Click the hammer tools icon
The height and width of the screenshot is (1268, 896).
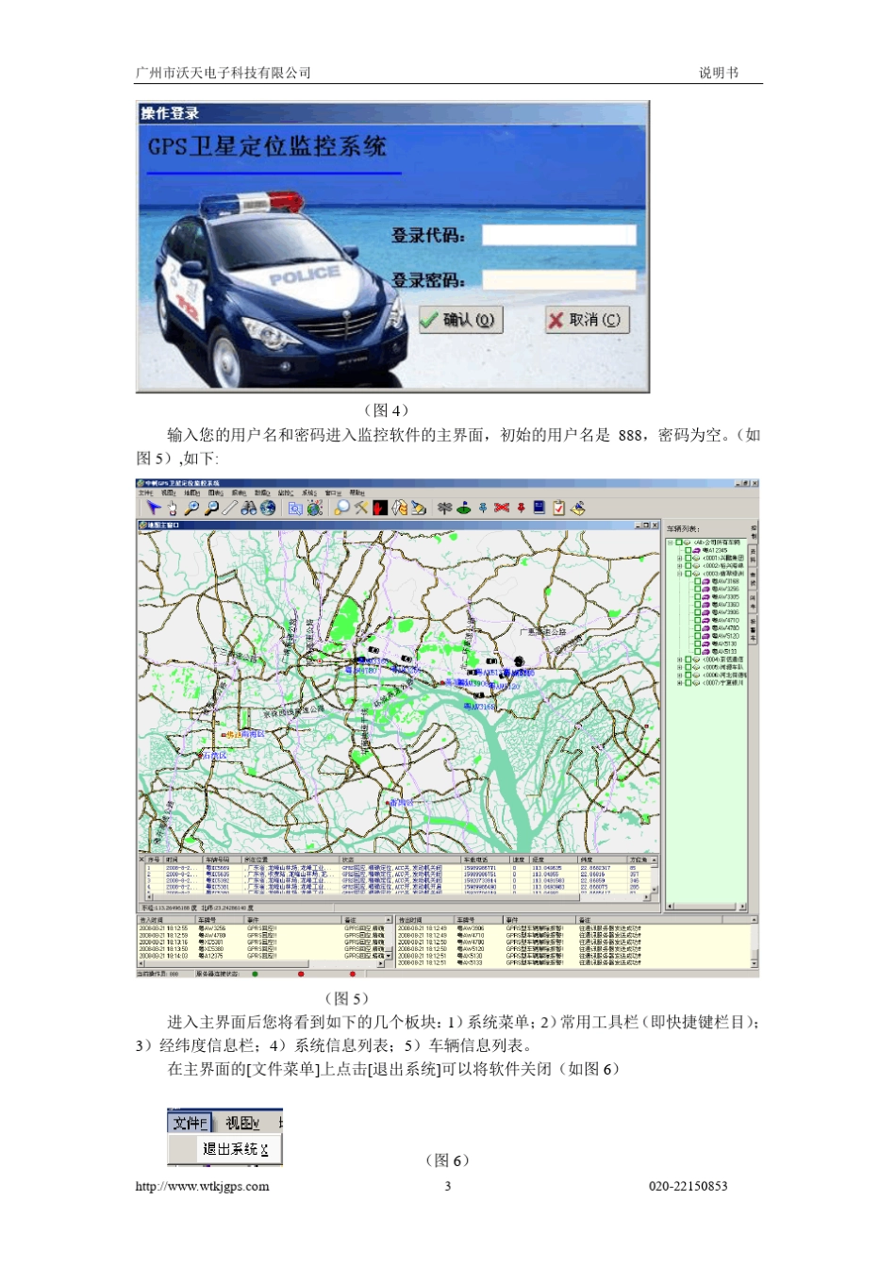(361, 508)
